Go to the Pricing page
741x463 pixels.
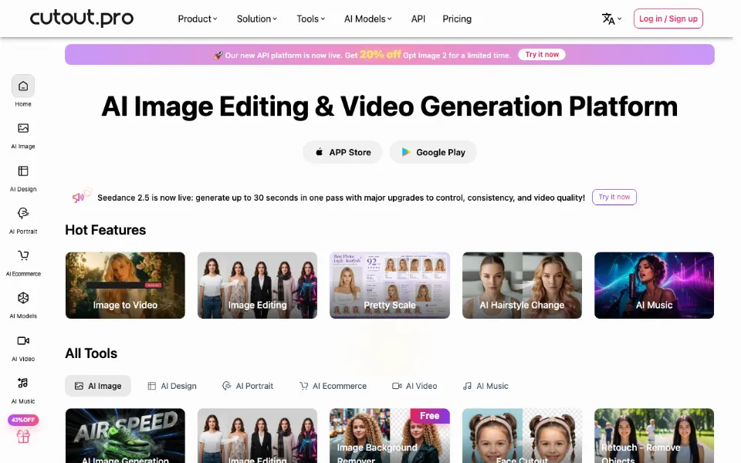tap(457, 19)
